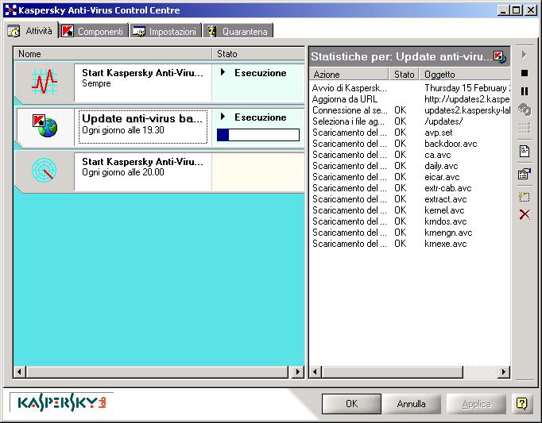Click the Annulla button
This screenshot has width=542, height=423.
[411, 404]
